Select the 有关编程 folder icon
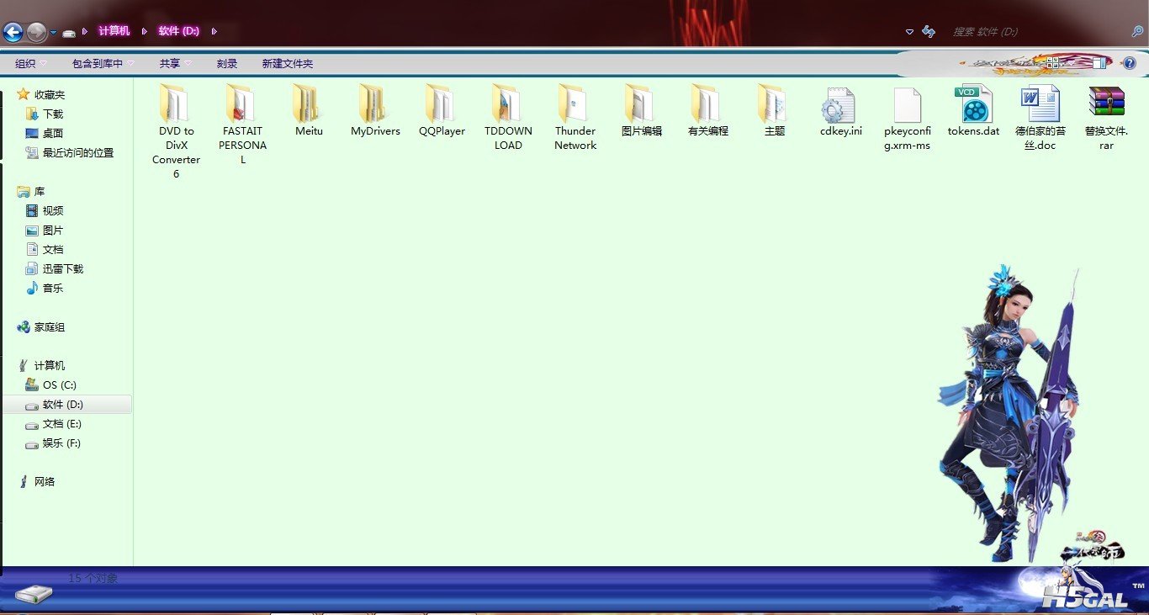Viewport: 1149px width, 615px height. (x=707, y=103)
